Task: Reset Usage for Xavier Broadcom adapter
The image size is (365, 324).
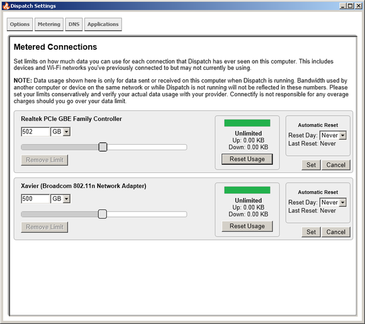Action: [x=247, y=226]
